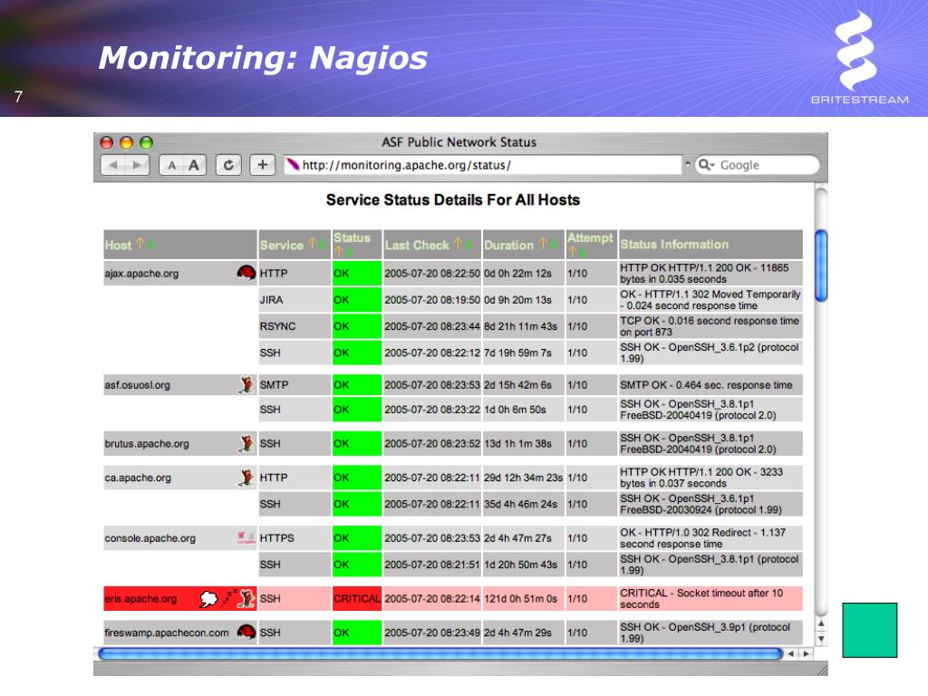Click the red hat icon beside fireswamp.apachecon.com
The height and width of the screenshot is (696, 928).
[x=246, y=632]
